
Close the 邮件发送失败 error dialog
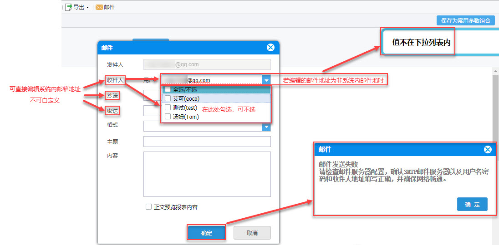(x=488, y=150)
